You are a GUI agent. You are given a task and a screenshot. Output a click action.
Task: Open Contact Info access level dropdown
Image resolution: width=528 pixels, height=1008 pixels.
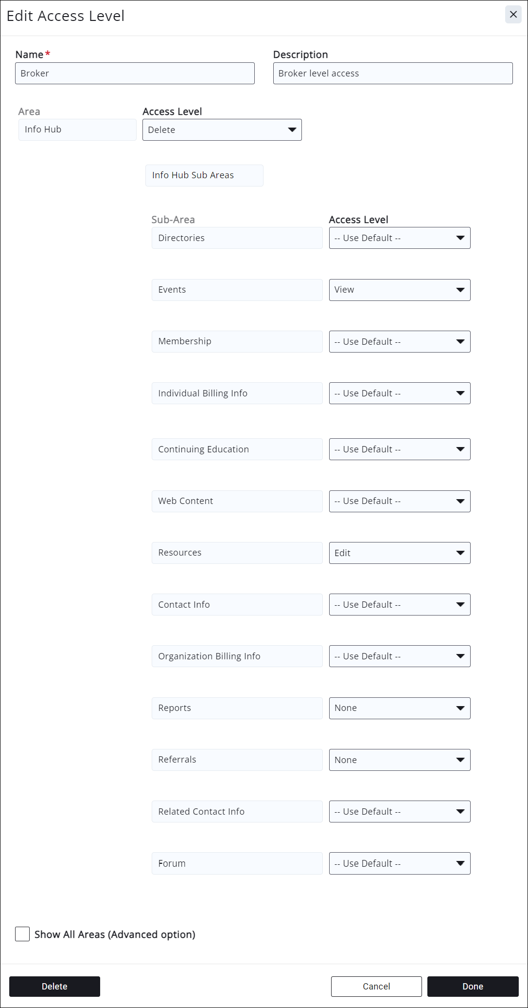(399, 605)
